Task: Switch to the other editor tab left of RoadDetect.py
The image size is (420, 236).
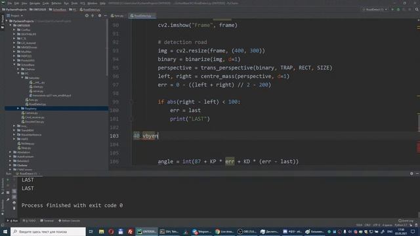Action: pyautogui.click(x=117, y=16)
